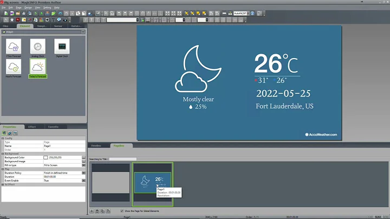Screen dimensions: 390x219
Task: Click the Fort Lauderdale, US text
Action: (x=284, y=106)
